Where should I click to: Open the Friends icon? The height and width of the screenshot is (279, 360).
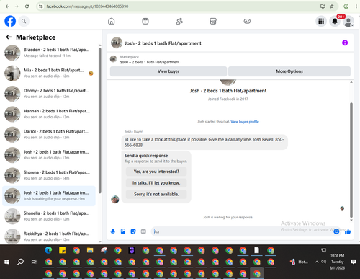[179, 21]
